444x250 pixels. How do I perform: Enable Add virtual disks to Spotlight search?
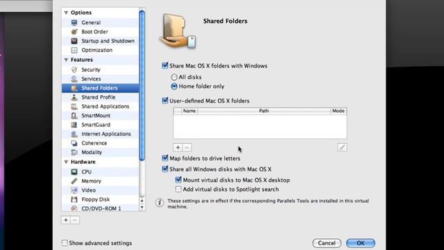178,189
